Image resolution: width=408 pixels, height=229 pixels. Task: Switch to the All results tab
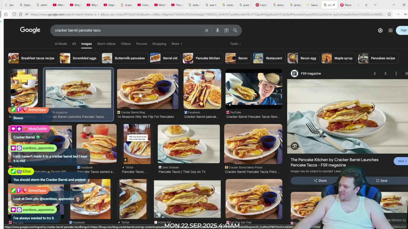click(74, 44)
